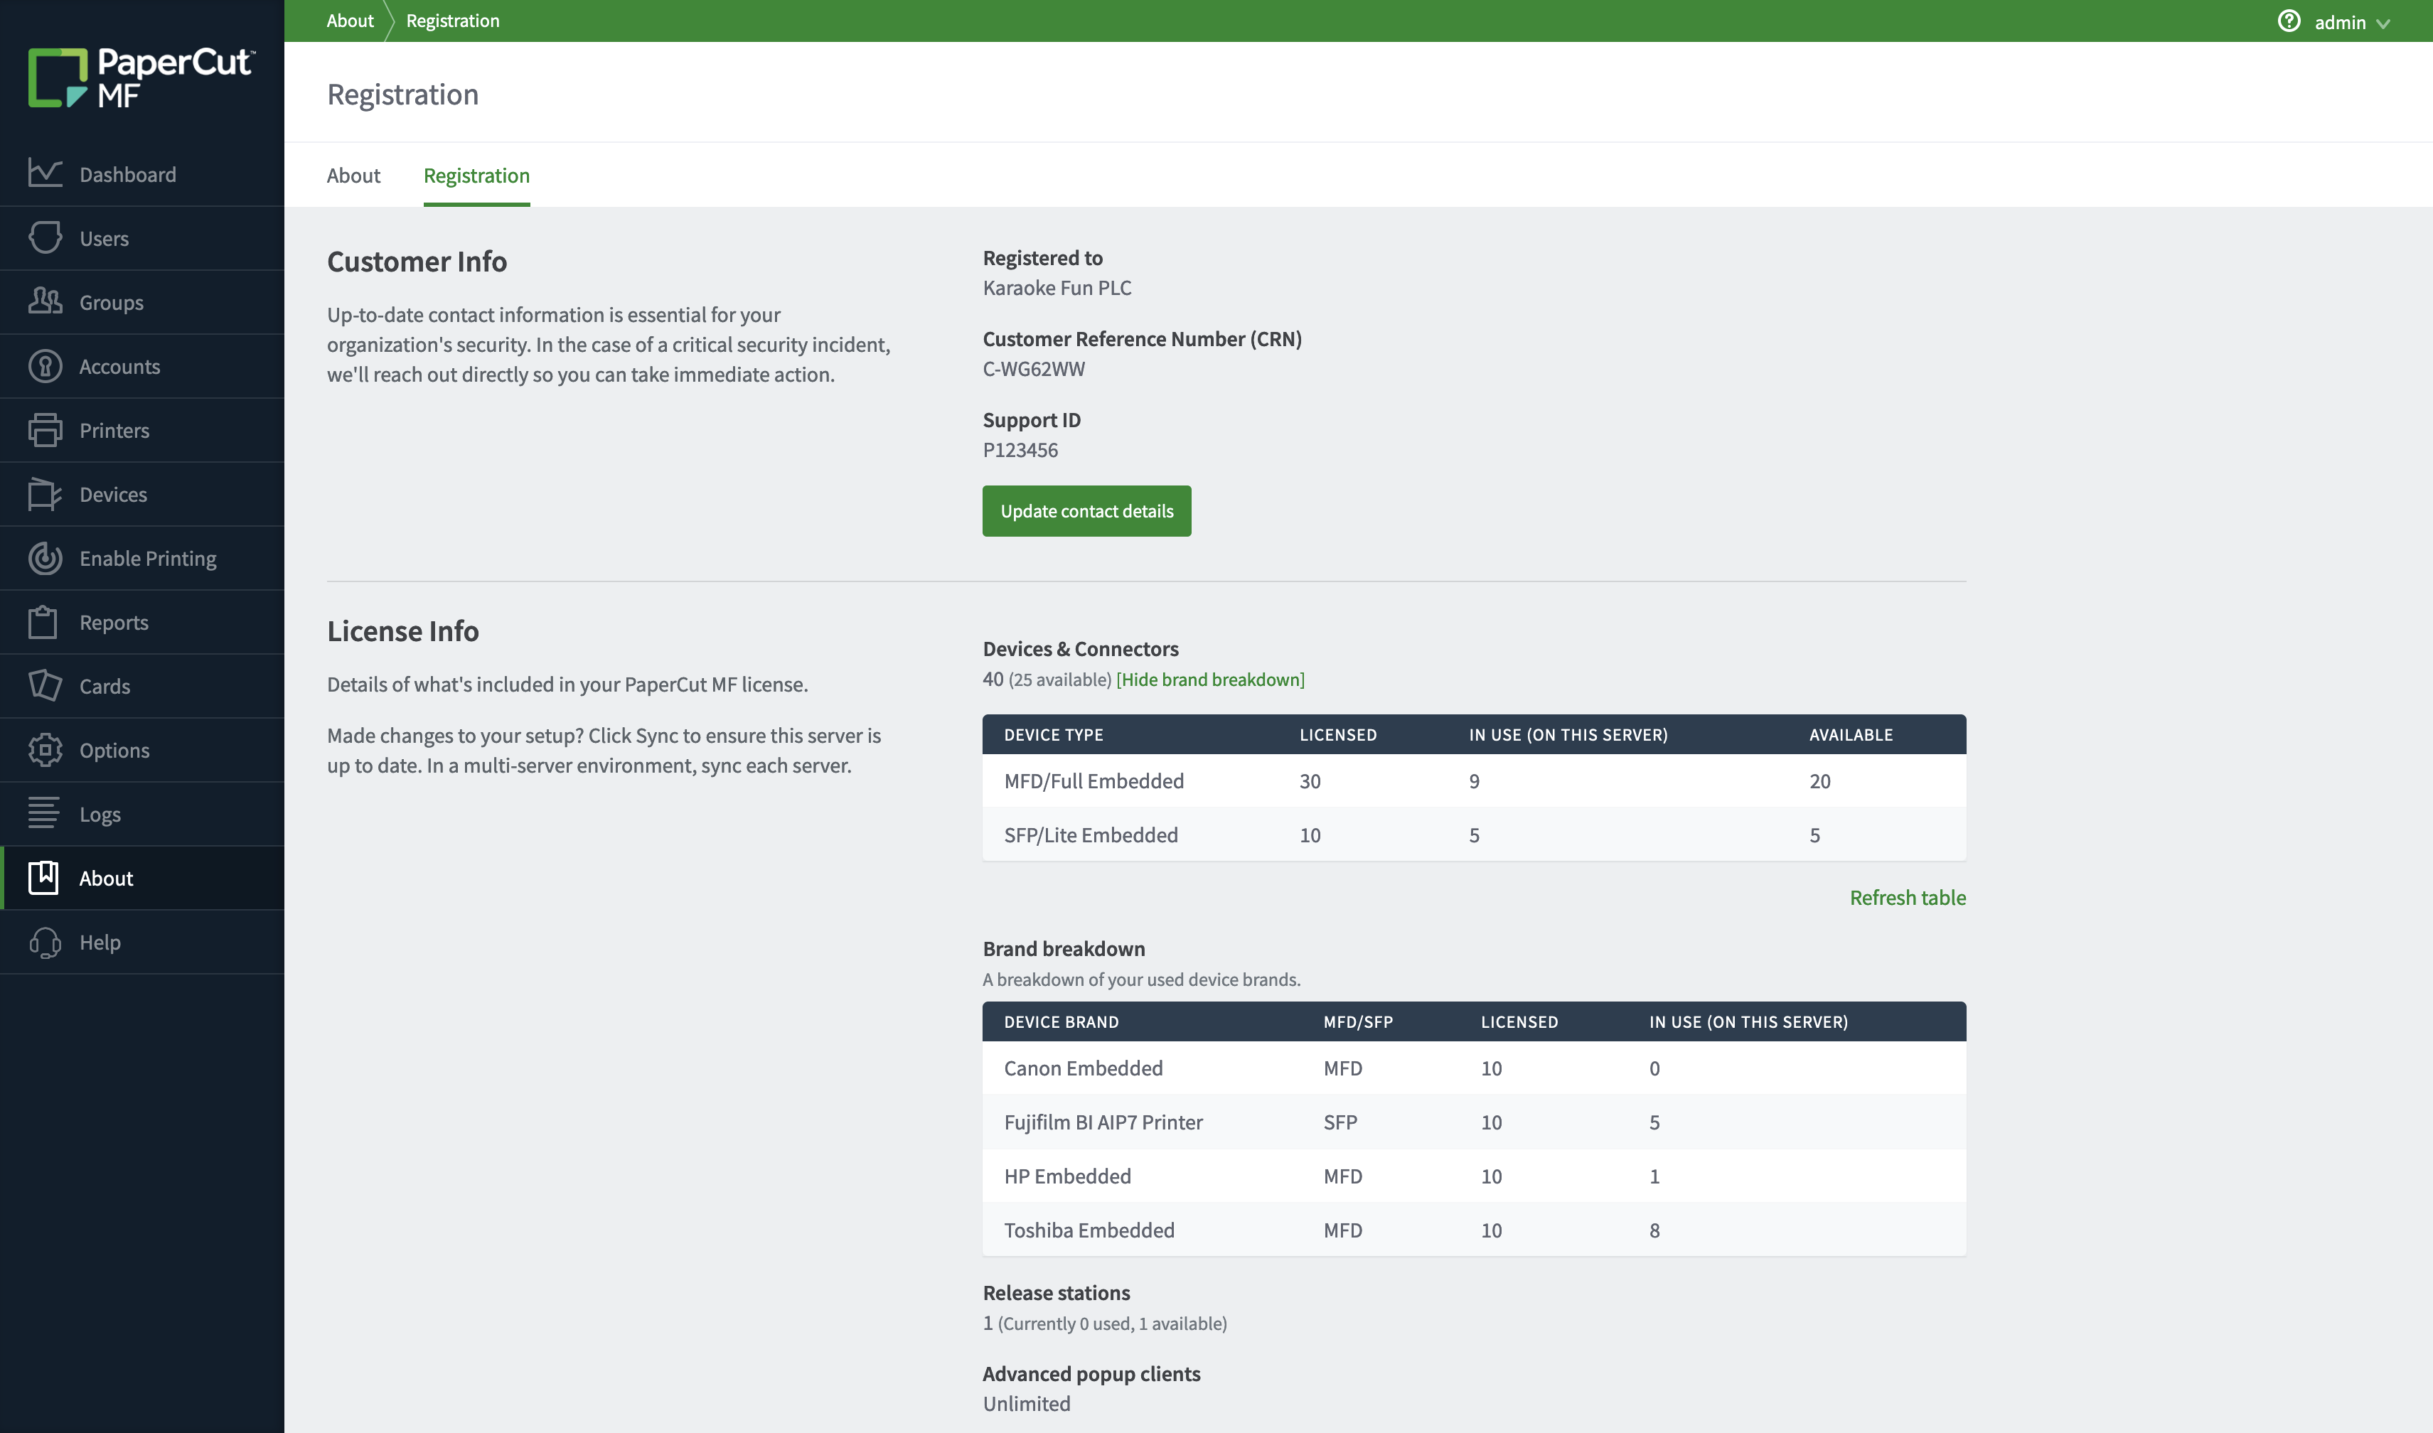Viewport: 2433px width, 1433px height.
Task: Click the Options gear icon
Action: pos(44,749)
